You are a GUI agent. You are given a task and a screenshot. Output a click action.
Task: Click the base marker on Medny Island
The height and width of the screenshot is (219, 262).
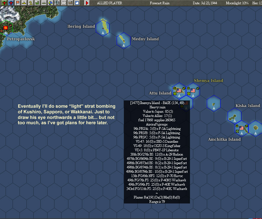(124, 41)
